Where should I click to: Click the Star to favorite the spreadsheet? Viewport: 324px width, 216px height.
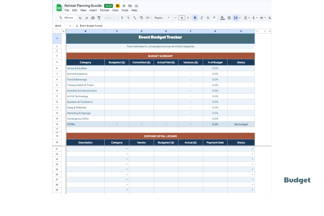pos(124,6)
